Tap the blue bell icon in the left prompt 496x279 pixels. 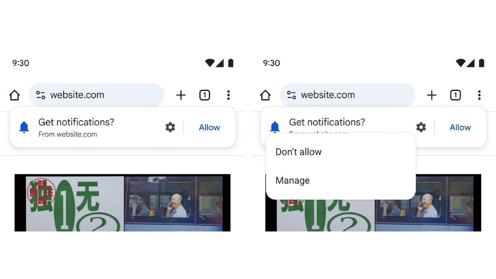24,127
